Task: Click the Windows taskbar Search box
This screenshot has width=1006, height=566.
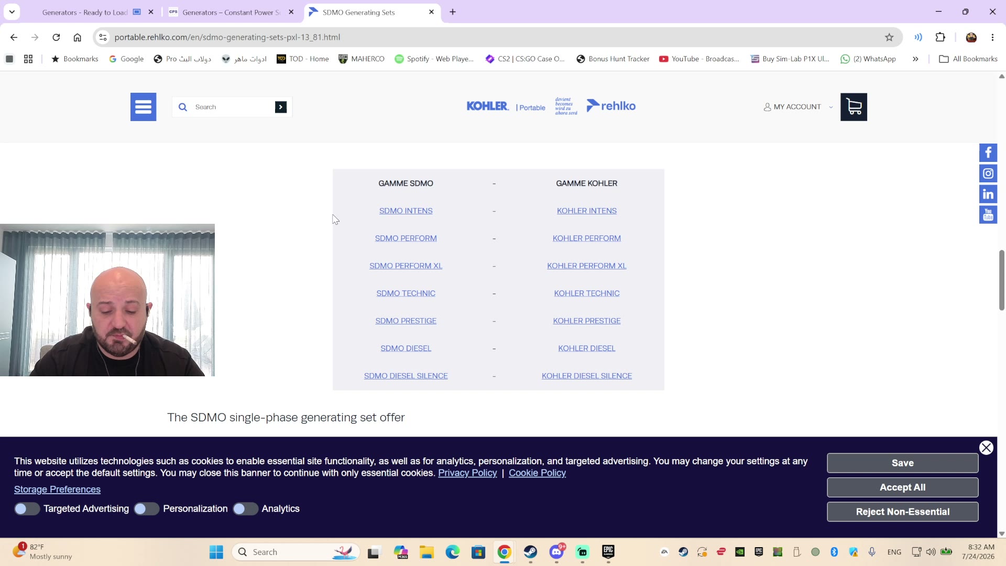Action: [296, 552]
